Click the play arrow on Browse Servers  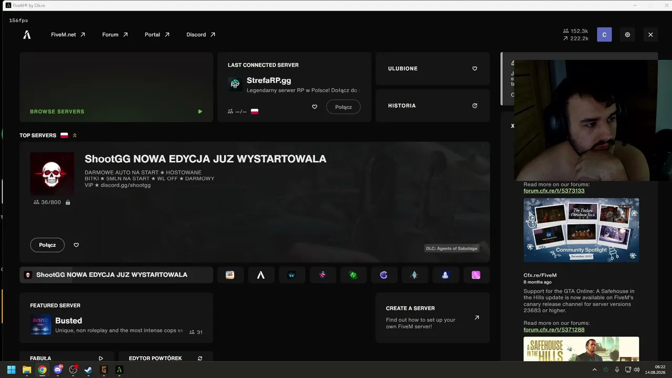tap(200, 111)
